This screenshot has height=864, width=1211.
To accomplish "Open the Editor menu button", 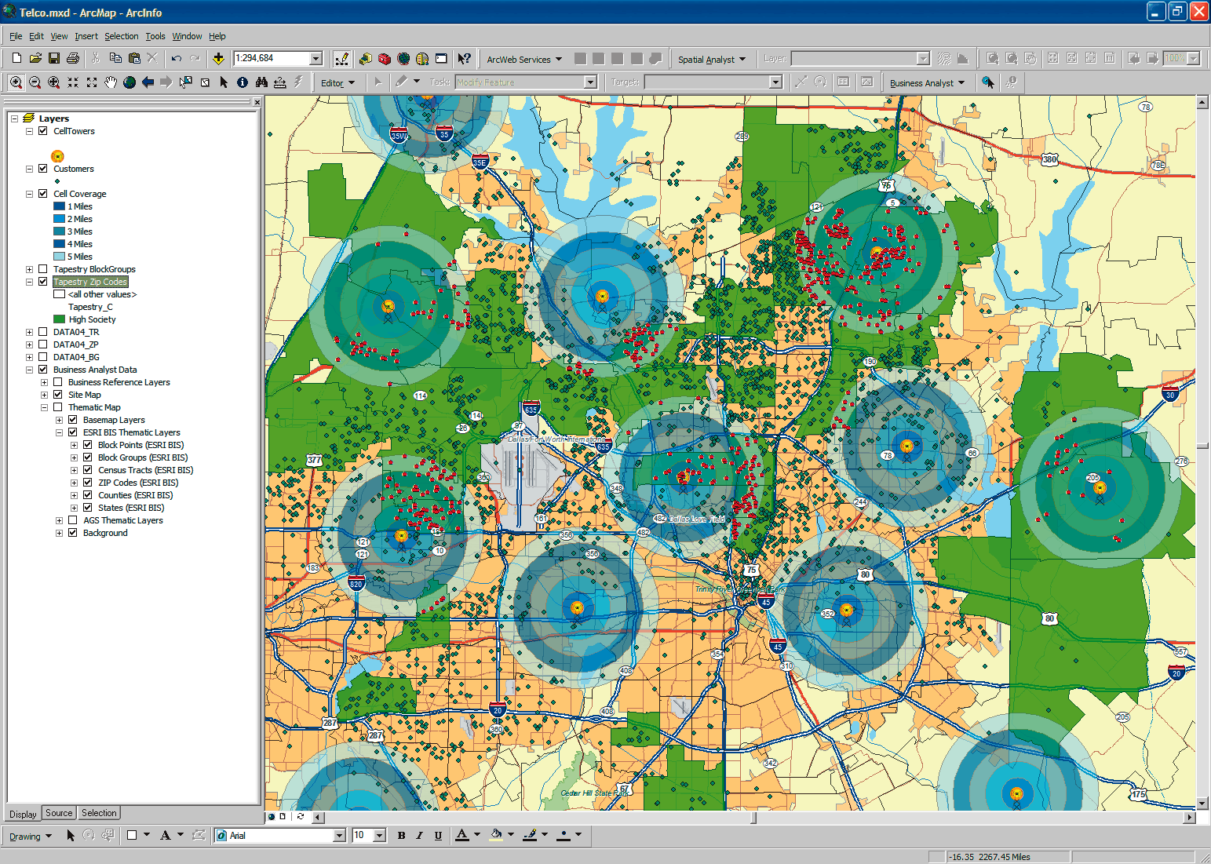I will pos(337,82).
